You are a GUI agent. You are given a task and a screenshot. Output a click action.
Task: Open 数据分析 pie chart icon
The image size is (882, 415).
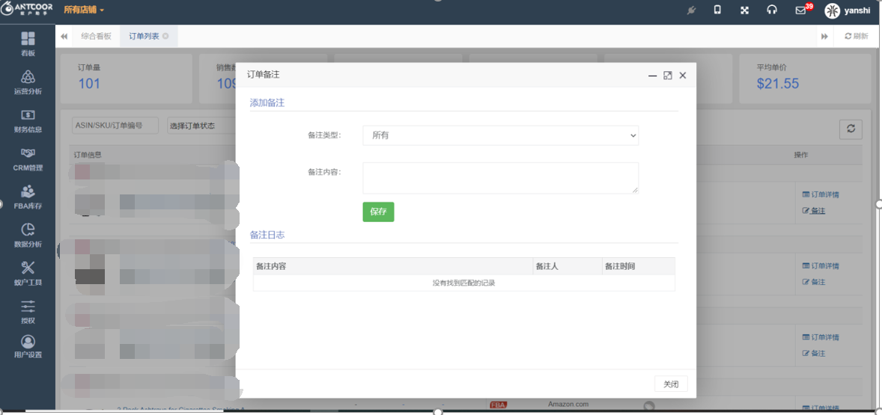(28, 235)
